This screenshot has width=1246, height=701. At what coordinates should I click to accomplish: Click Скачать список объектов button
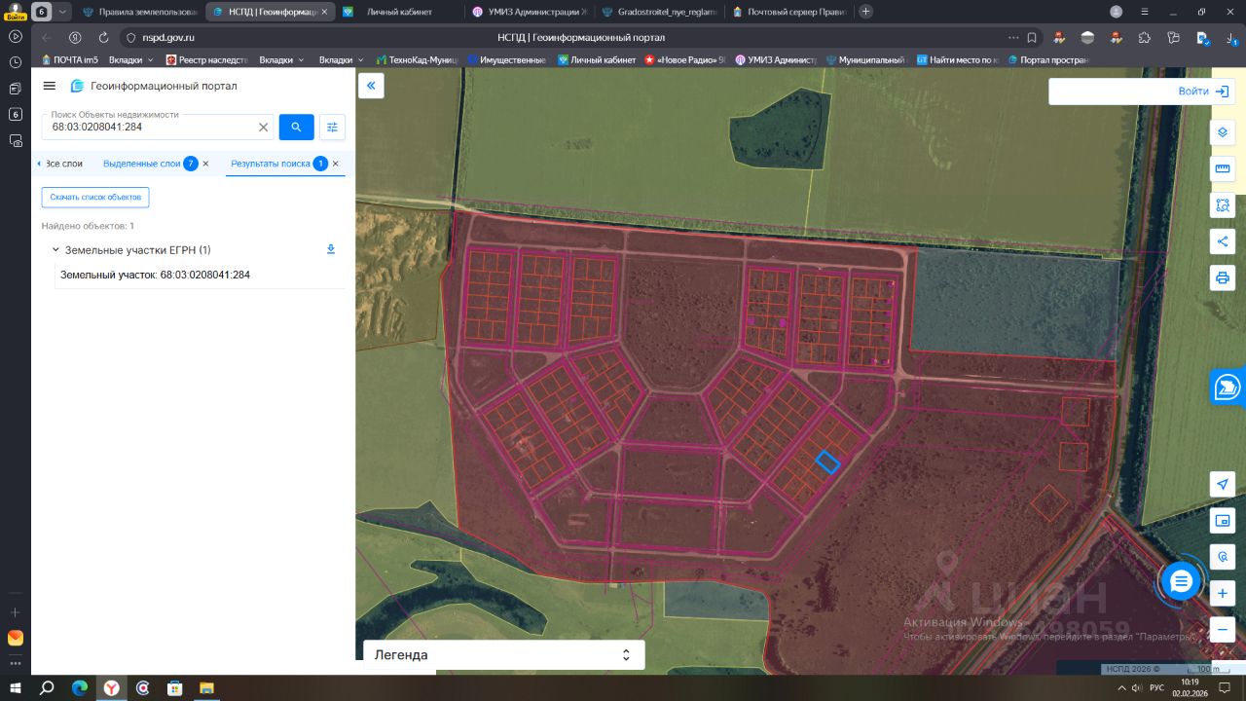coord(95,198)
